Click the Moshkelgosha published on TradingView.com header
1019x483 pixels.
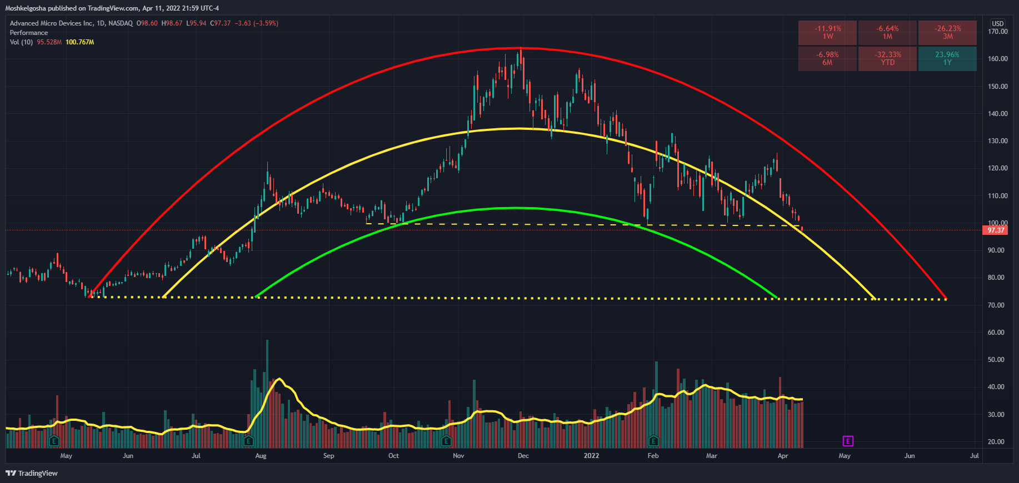[112, 8]
